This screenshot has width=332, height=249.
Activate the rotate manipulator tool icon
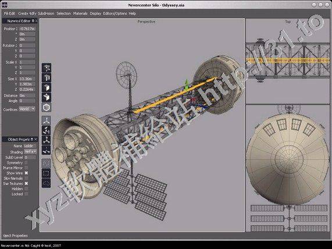(47, 130)
